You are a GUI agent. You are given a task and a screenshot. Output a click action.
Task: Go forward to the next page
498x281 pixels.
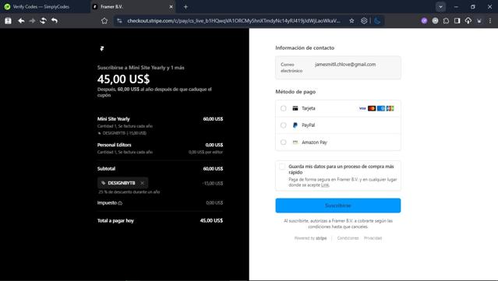[x=32, y=20]
